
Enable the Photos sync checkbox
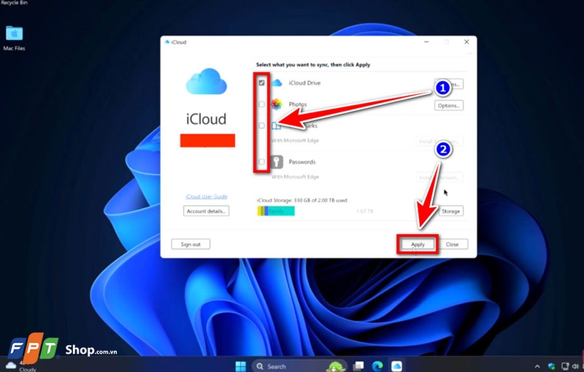[262, 104]
